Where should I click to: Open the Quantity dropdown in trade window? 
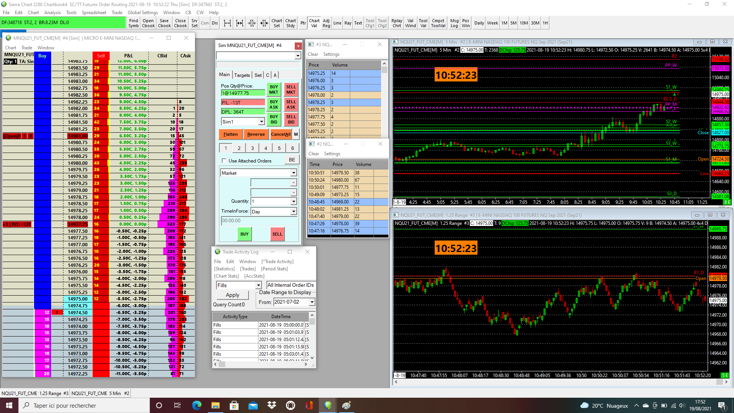(x=294, y=201)
